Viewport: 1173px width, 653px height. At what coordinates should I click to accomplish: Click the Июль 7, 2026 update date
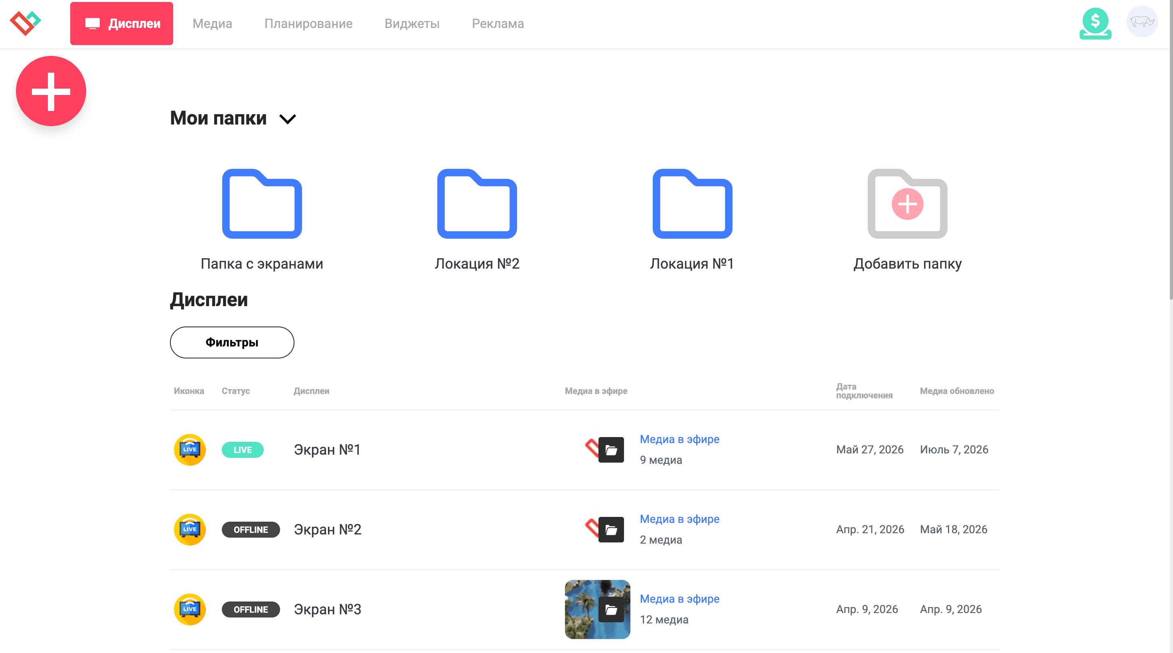954,449
